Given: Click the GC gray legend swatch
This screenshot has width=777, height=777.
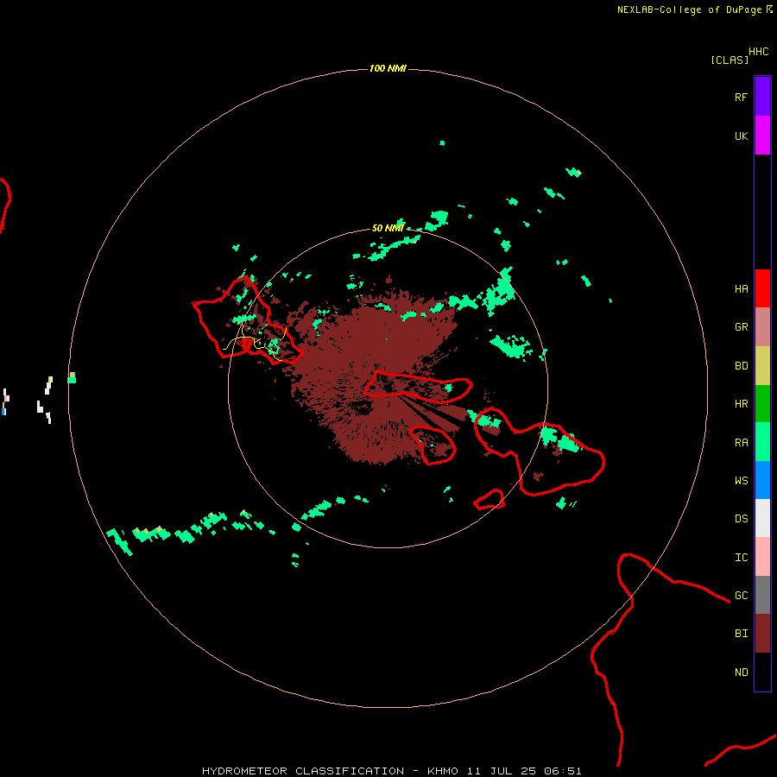Looking at the screenshot, I should (762, 595).
